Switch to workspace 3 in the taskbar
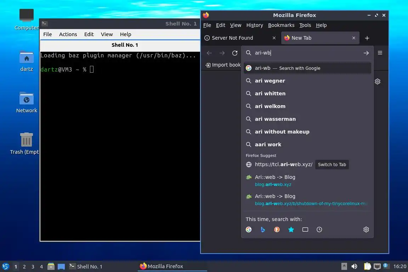Viewport: 408px width, 272px height. (x=33, y=267)
